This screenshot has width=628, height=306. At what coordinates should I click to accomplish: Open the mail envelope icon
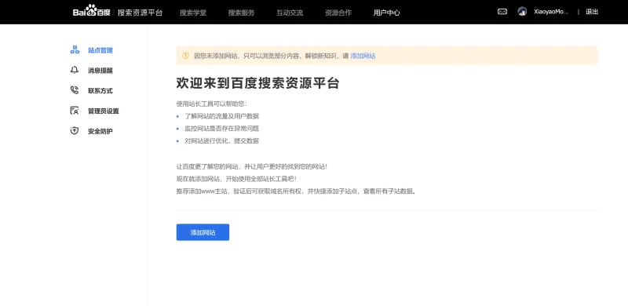pyautogui.click(x=502, y=12)
